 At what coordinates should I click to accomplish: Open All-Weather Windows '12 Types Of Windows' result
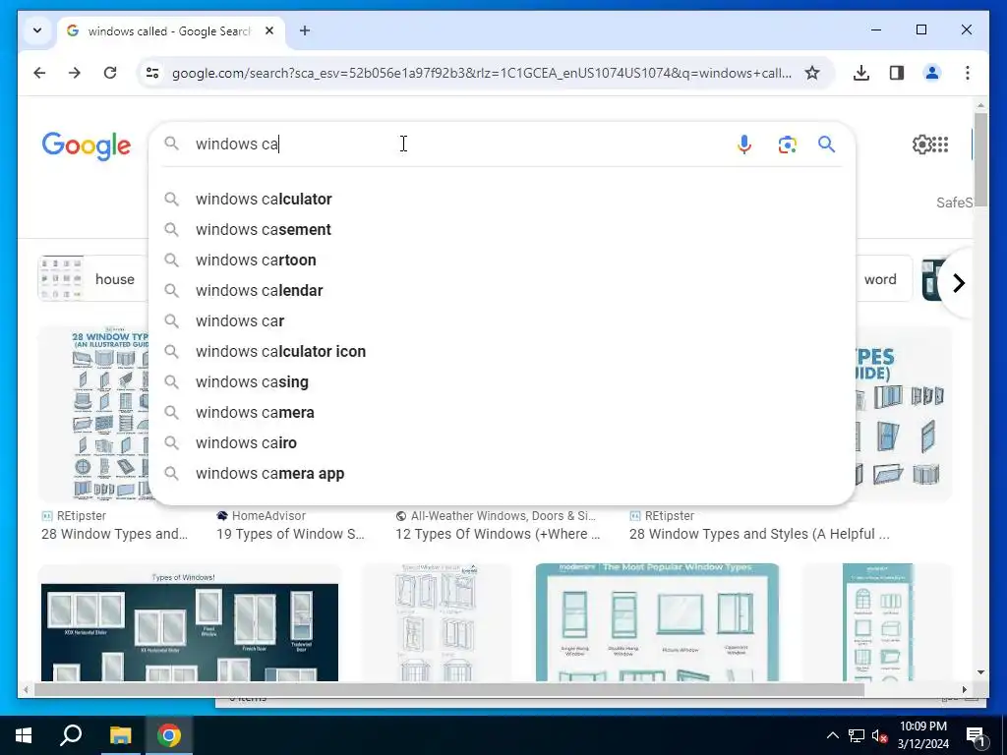click(x=498, y=534)
